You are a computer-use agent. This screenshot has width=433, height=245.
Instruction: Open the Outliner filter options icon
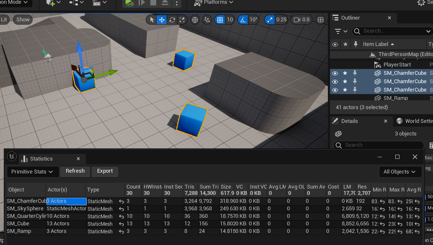pyautogui.click(x=341, y=31)
